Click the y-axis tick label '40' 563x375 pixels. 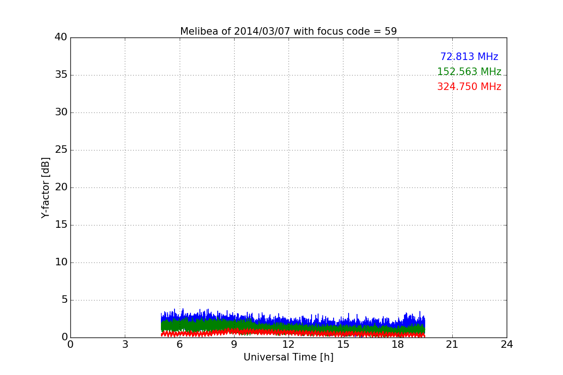[x=61, y=37]
